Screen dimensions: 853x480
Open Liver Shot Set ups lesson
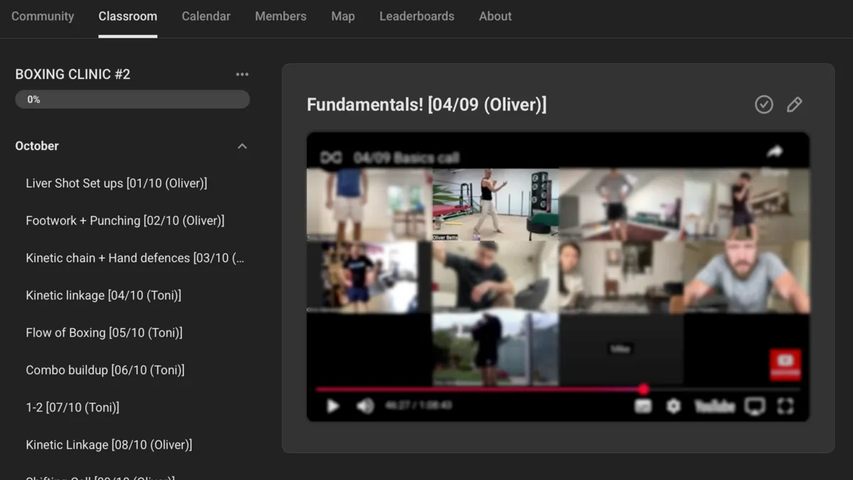coord(117,183)
